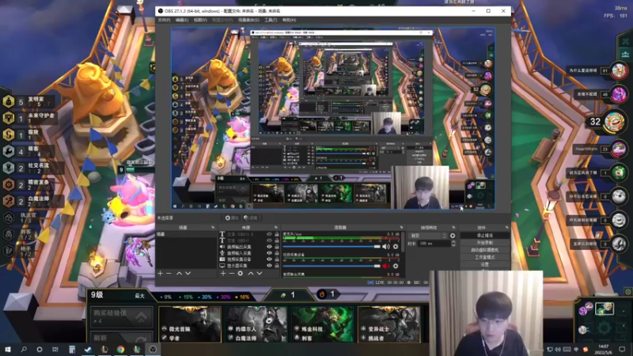The height and width of the screenshot is (356, 633).
Task: Toggle visibility of 文本 (GDI+) 2 source
Action: (x=269, y=234)
